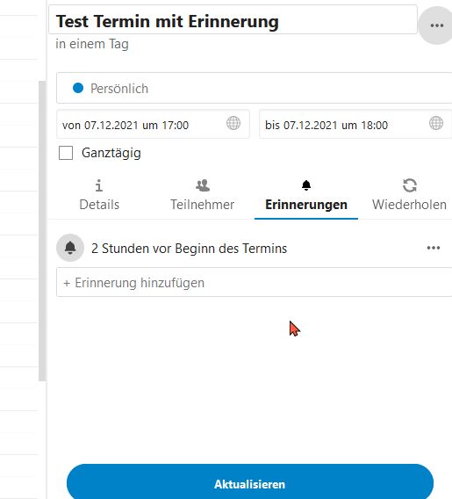Click Erinnerung hinzufügen to add reminder
The width and height of the screenshot is (452, 499).
[255, 282]
